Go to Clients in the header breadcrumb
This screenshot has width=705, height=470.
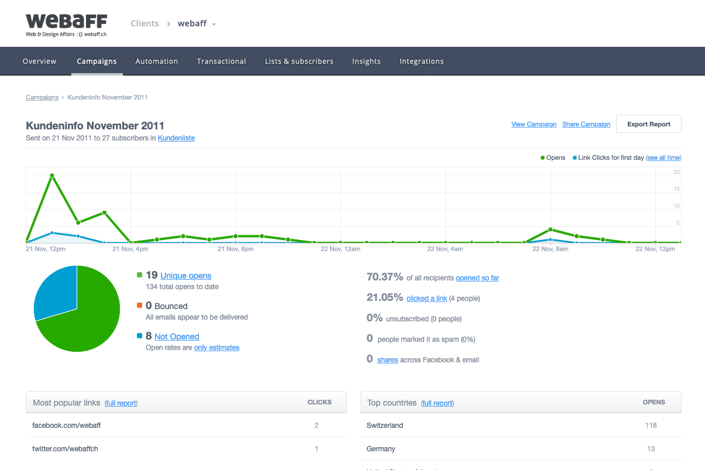click(145, 24)
